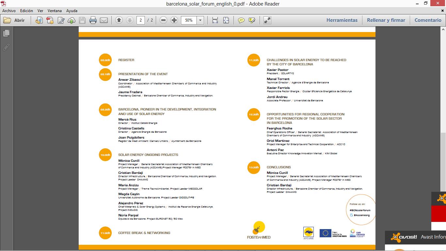
Task: Click the CONCLUSIONS heading
Action: [279, 167]
